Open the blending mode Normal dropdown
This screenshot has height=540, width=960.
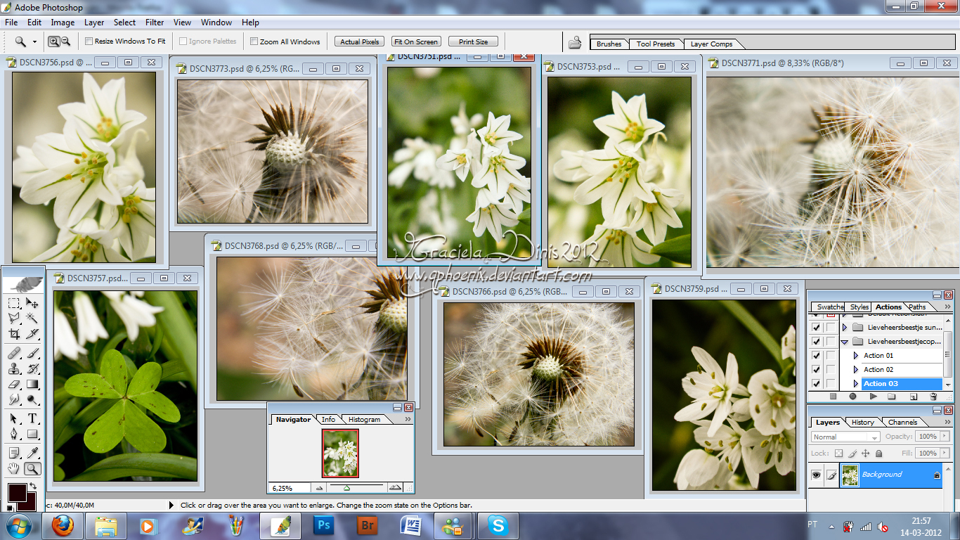click(x=845, y=437)
